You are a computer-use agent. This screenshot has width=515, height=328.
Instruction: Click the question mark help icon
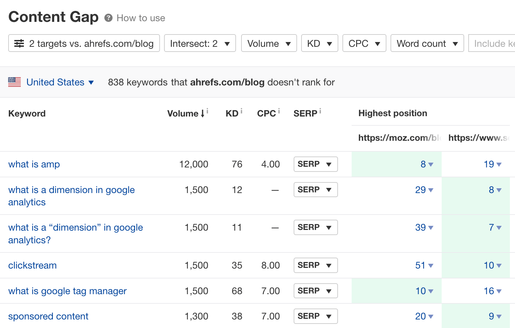[x=108, y=18]
